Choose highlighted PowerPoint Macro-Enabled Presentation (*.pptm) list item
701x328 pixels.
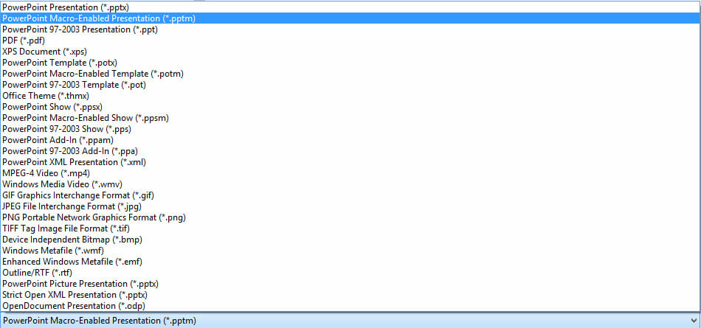[x=350, y=18]
